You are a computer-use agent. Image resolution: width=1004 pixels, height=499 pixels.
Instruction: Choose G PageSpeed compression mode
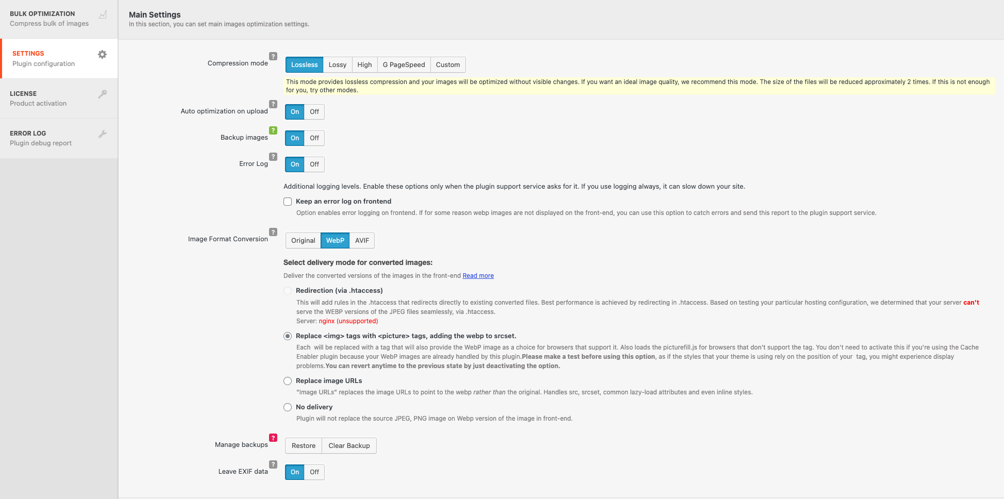[x=404, y=65]
